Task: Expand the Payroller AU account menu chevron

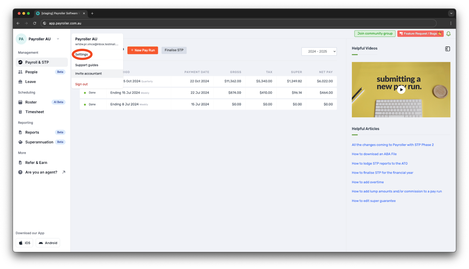Action: click(58, 39)
